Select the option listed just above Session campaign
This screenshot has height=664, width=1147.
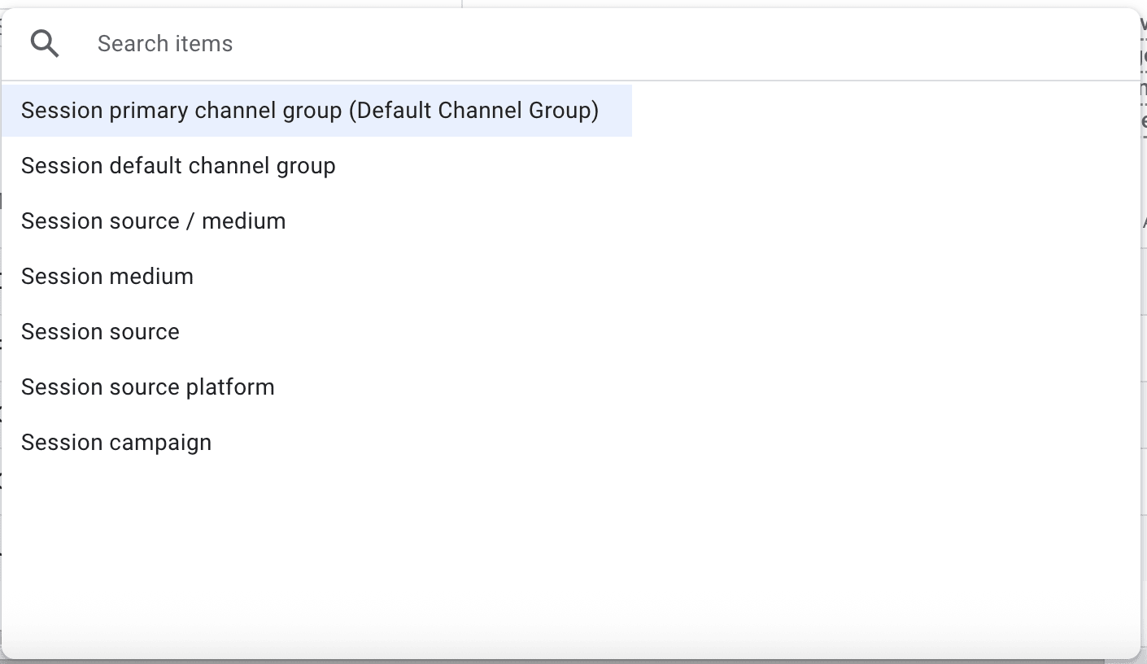coord(147,387)
